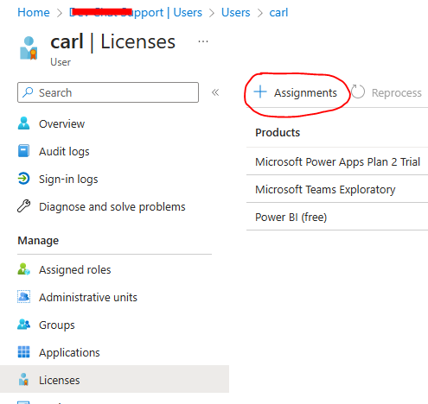Click the Reprocess circular arrow icon
The height and width of the screenshot is (404, 428).
[x=358, y=92]
